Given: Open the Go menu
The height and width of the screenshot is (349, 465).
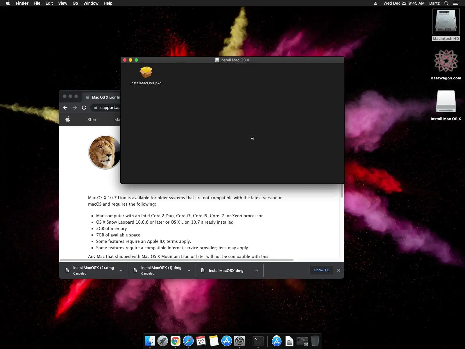Looking at the screenshot, I should pyautogui.click(x=75, y=3).
